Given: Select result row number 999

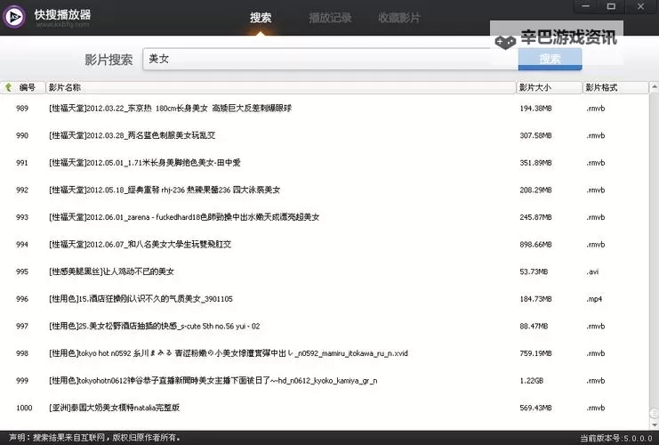Looking at the screenshot, I should pyautogui.click(x=325, y=381).
